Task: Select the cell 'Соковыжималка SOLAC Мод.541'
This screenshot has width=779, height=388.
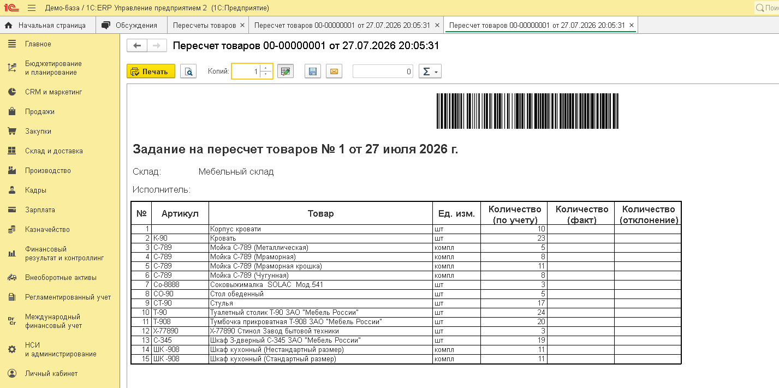Action: click(320, 285)
